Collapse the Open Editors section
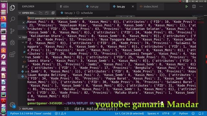207x116 pixels. click(x=20, y=13)
